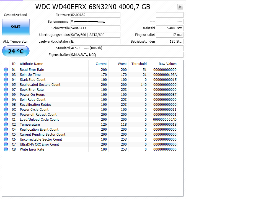279x199 pixels.
Task: Click the Drehzahl field 5400 RPM
Action: click(x=170, y=28)
